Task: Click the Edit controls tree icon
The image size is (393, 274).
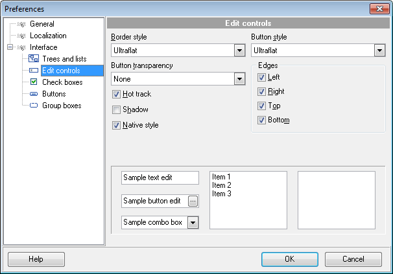Action: (34, 71)
